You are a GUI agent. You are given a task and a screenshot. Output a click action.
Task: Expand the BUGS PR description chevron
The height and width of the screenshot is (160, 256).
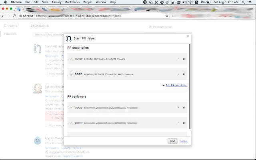coord(178,59)
